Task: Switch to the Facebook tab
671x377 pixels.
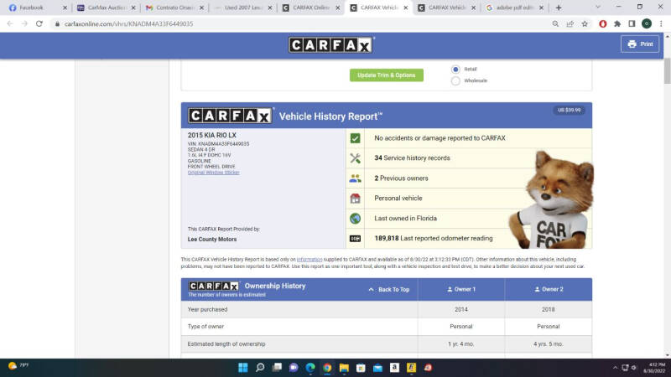Action: click(x=34, y=8)
